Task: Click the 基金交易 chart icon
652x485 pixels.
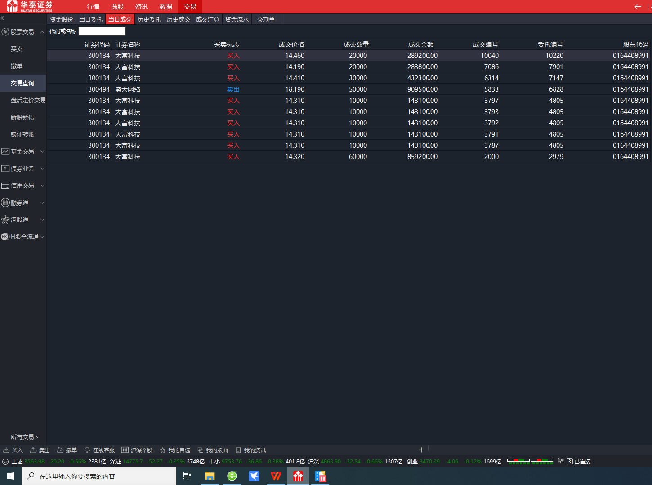Action: click(5, 151)
